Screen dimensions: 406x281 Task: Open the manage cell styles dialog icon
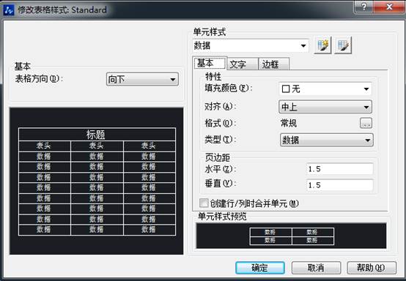[343, 45]
